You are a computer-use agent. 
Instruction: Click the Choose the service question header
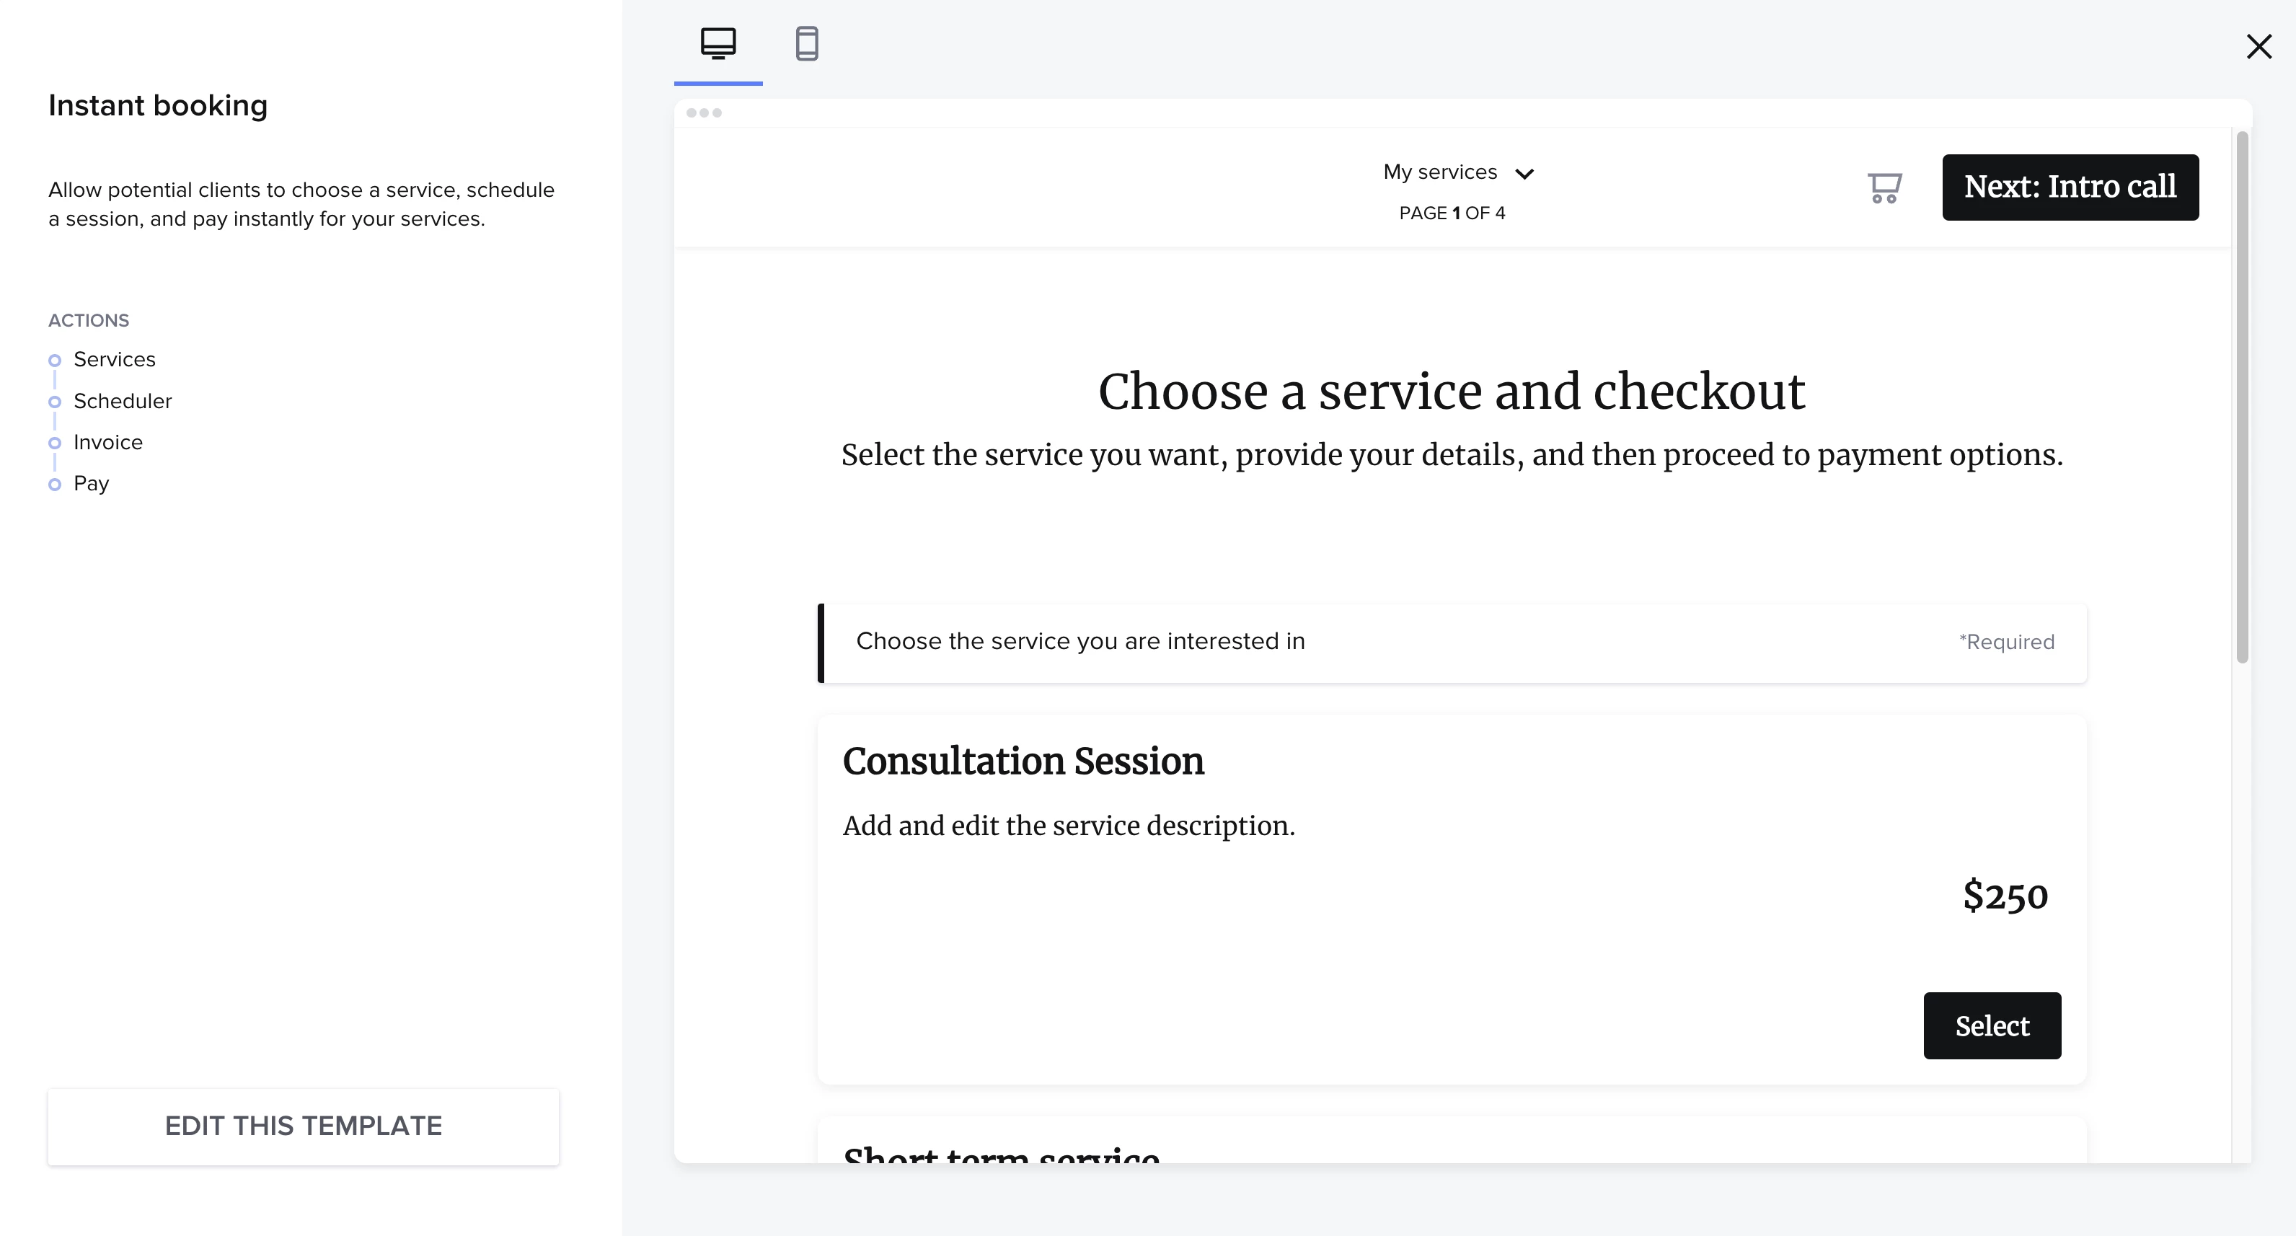click(1079, 641)
